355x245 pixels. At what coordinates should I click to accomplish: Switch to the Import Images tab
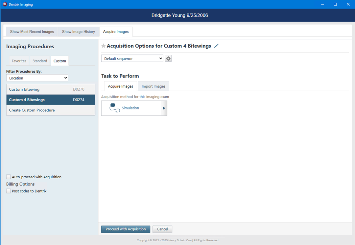[154, 86]
